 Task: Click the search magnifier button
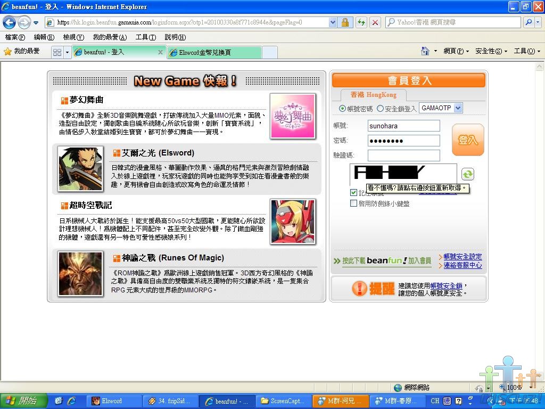(x=529, y=22)
